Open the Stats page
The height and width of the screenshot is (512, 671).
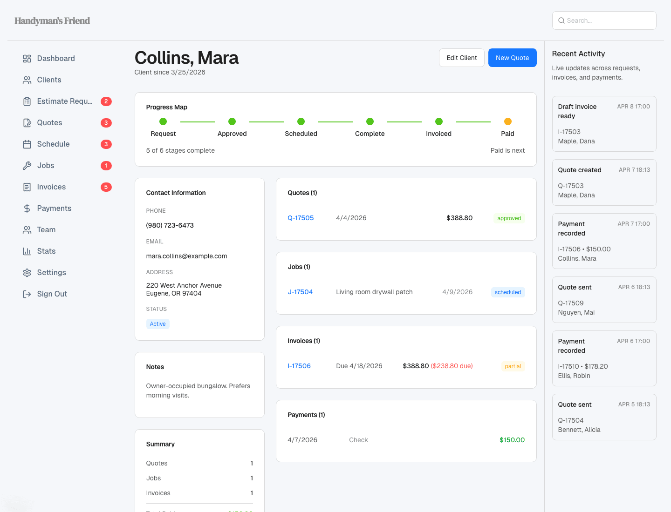[67, 251]
